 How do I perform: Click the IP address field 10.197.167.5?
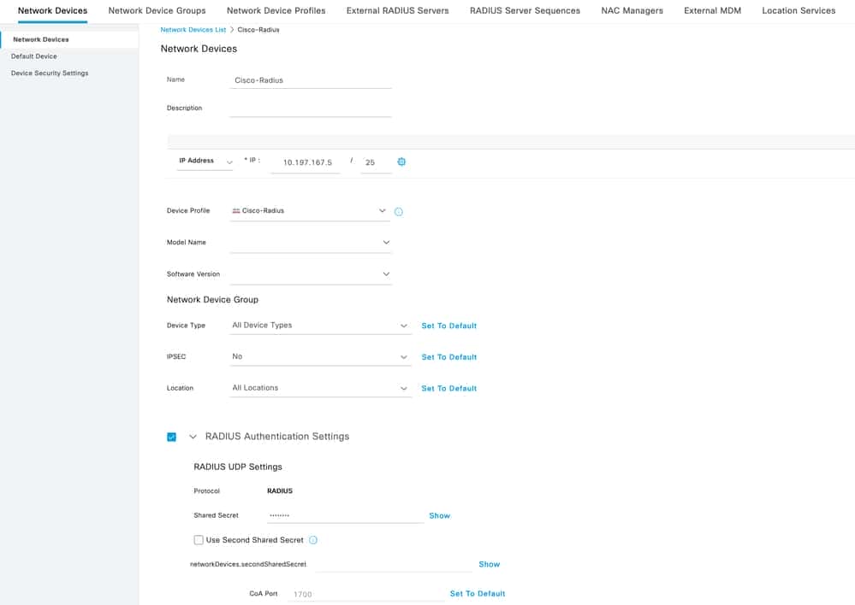307,162
